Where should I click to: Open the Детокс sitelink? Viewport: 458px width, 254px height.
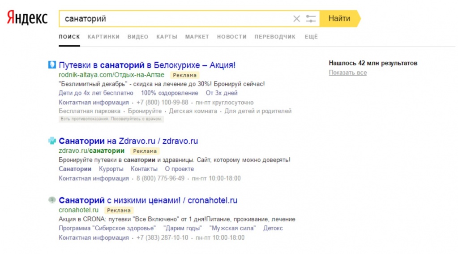tap(273, 228)
